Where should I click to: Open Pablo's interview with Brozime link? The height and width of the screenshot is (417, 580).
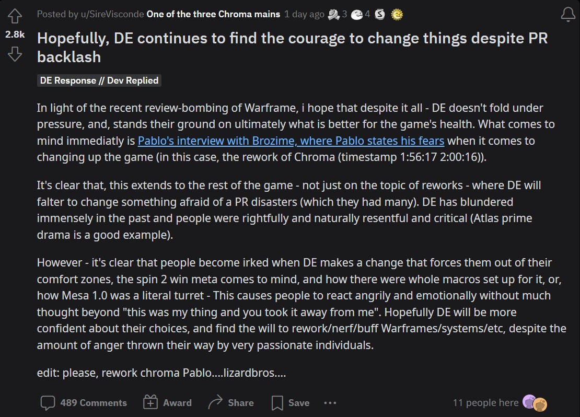tap(291, 141)
